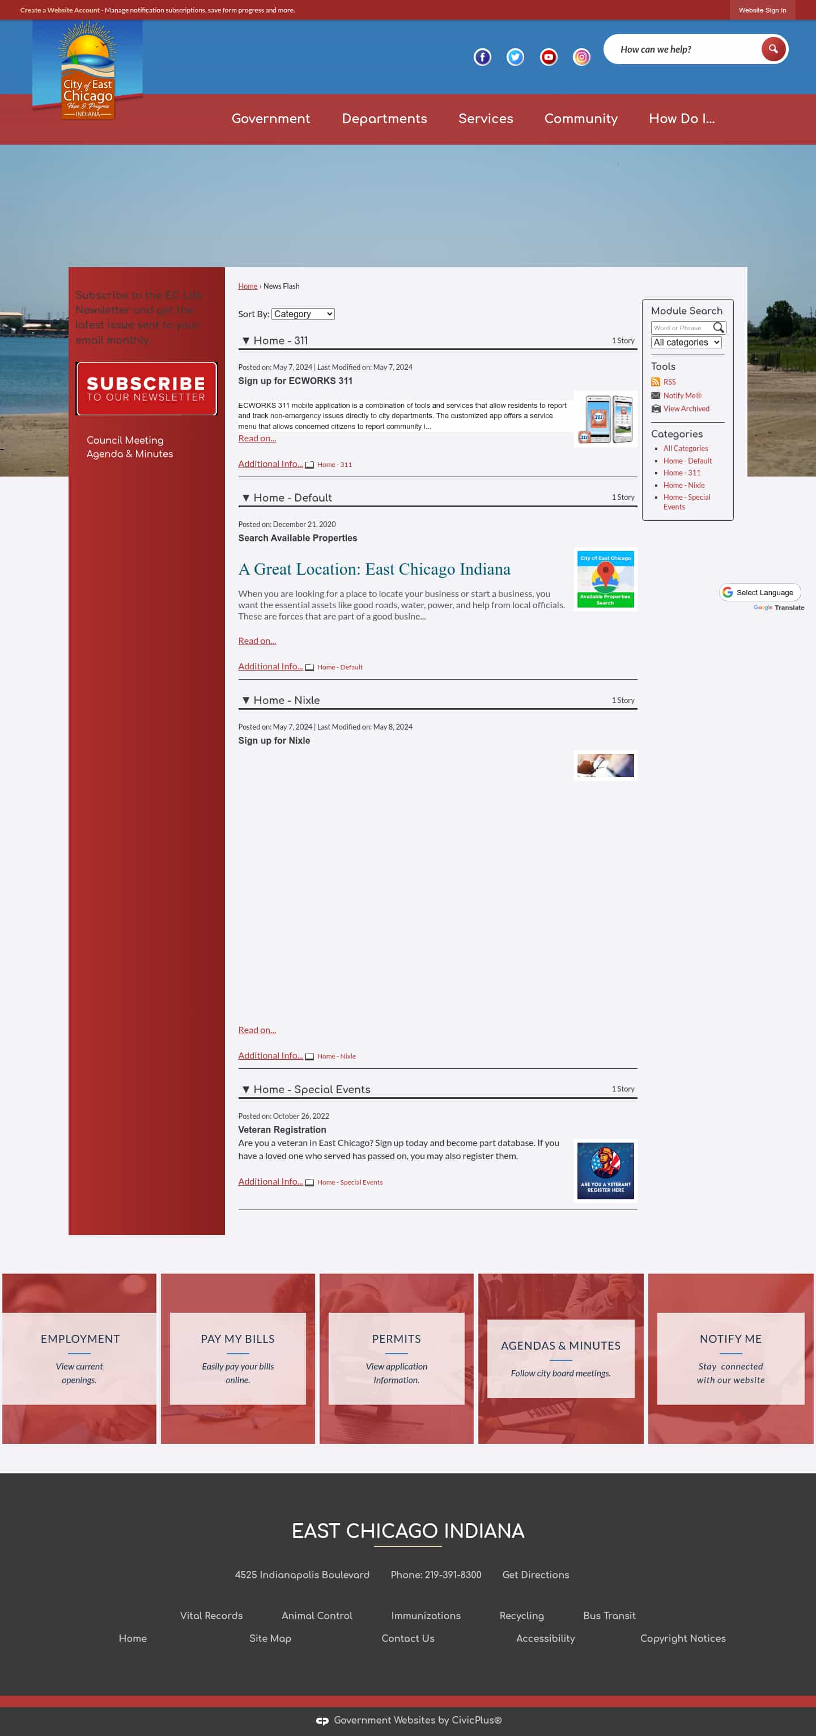
Task: Click Animal Control footer link
Action: pyautogui.click(x=317, y=1616)
